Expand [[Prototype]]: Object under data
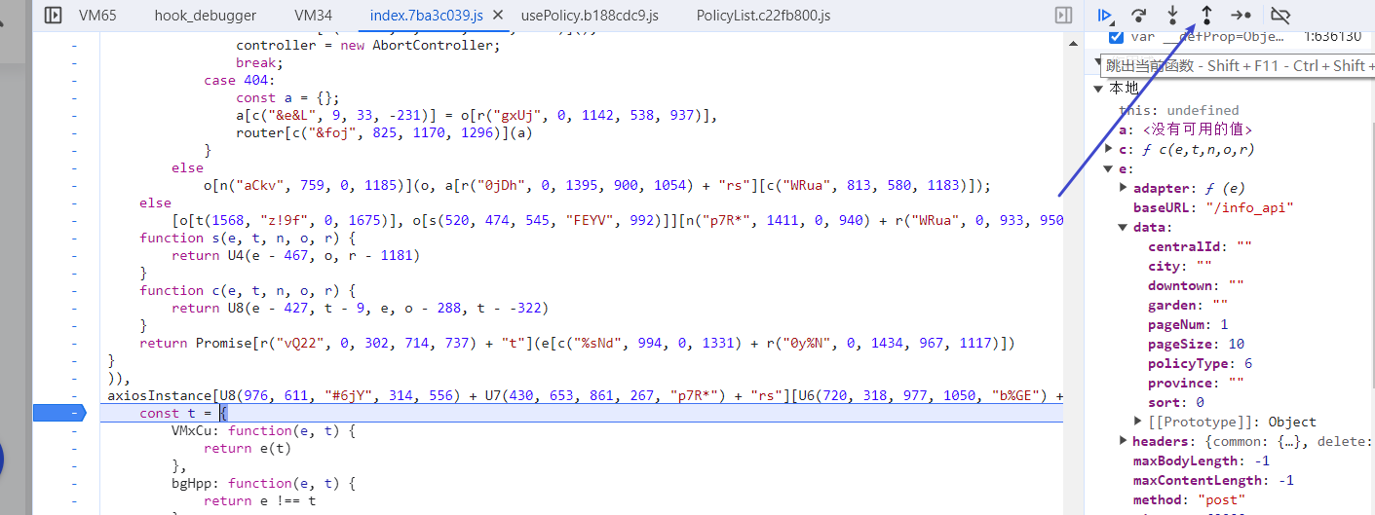Viewport: 1375px width, 515px height. click(1138, 422)
